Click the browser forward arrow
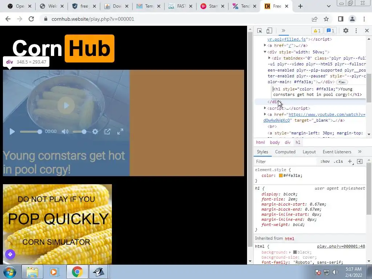Viewport: 372px width, 279px height. point(20,19)
